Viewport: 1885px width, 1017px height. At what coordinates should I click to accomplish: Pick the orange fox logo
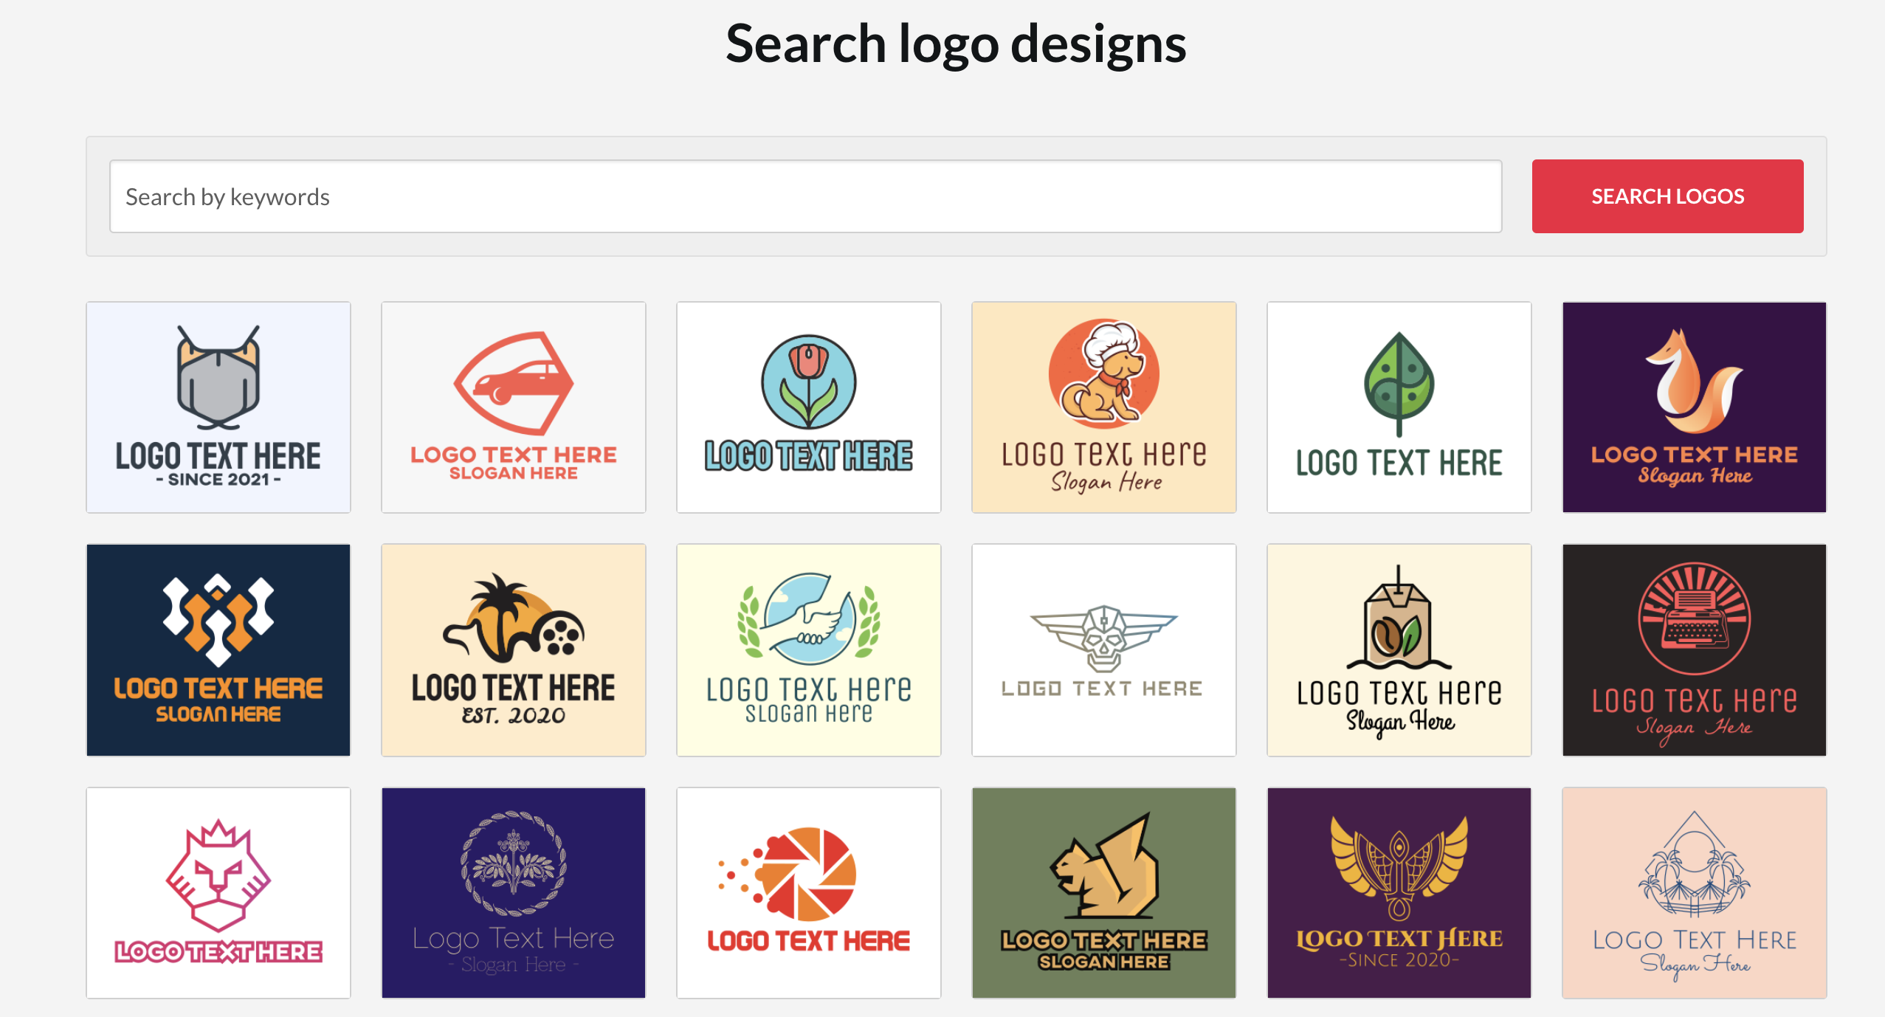pyautogui.click(x=1695, y=407)
